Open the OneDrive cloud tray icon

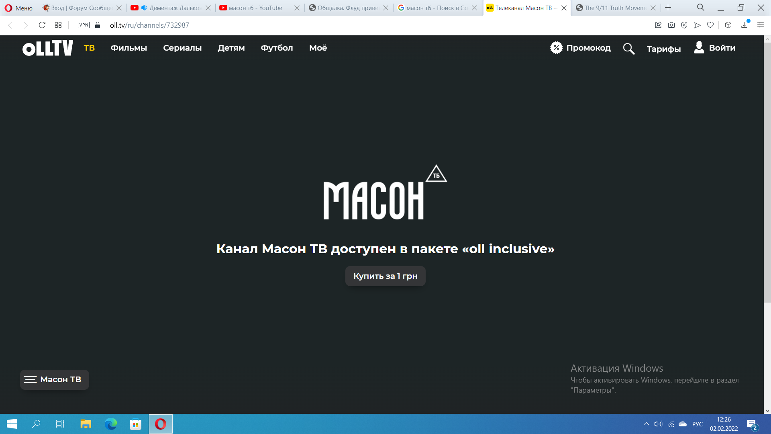683,424
